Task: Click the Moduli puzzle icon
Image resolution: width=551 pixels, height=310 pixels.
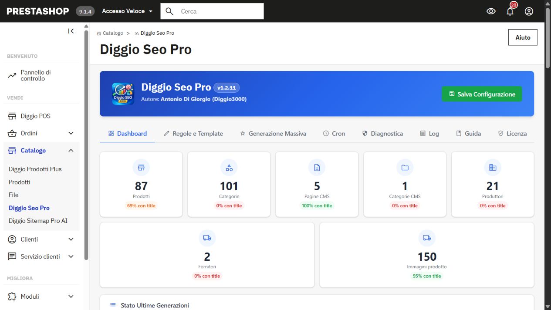Action: pos(12,297)
